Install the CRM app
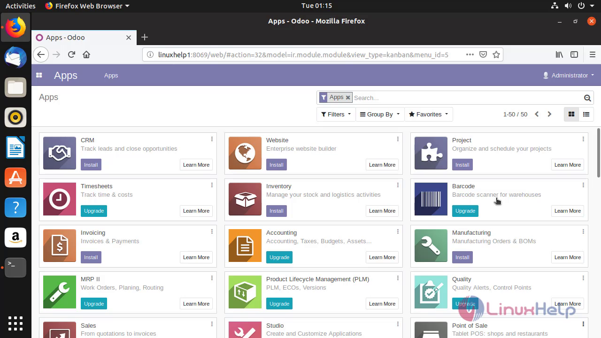Screen dimensions: 601x338 (x=91, y=165)
